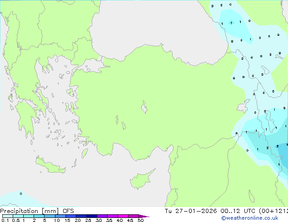
Task: Click the 1–2 mm legend color swatch
Action: [x=29, y=216]
